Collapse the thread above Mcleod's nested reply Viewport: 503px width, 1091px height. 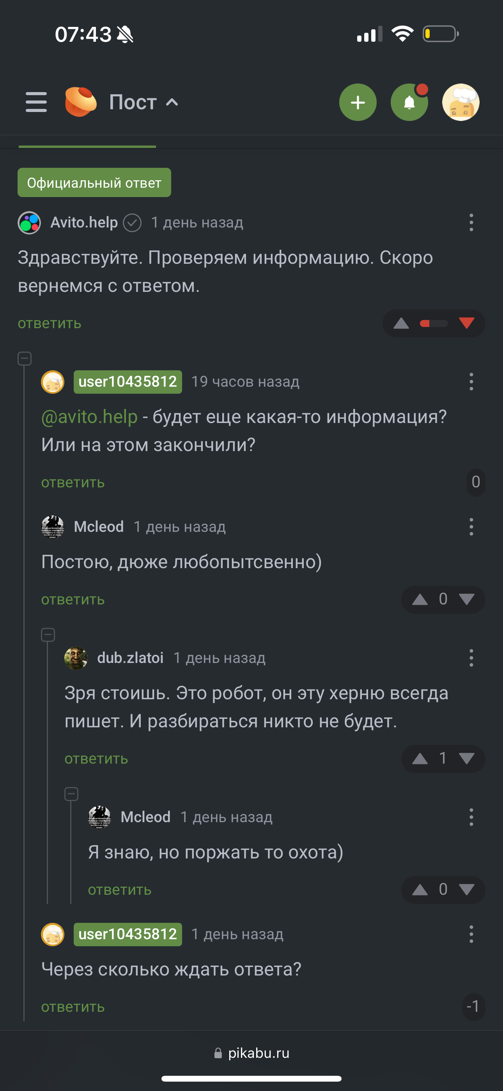[71, 794]
